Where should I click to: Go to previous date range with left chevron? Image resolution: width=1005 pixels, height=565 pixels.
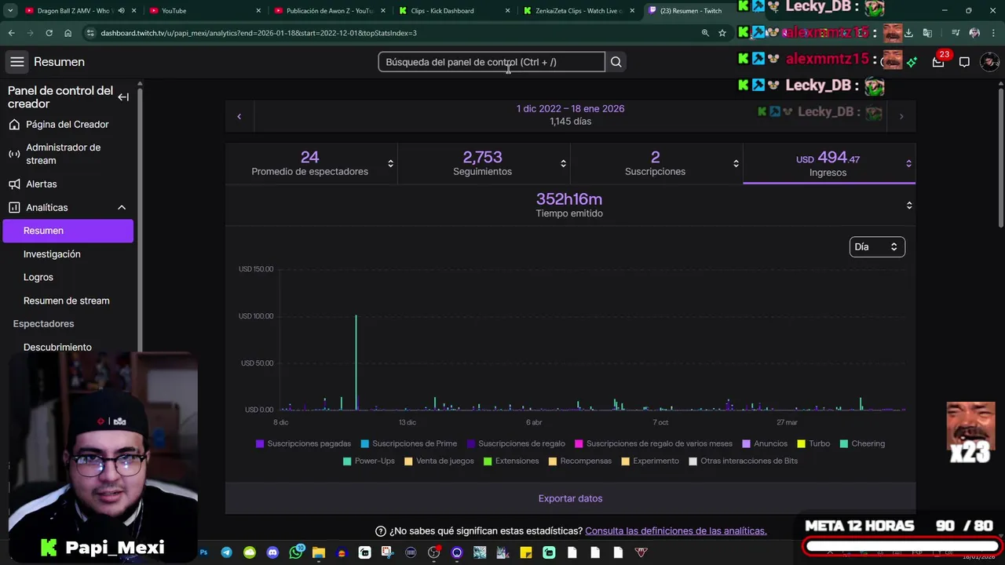(x=239, y=116)
